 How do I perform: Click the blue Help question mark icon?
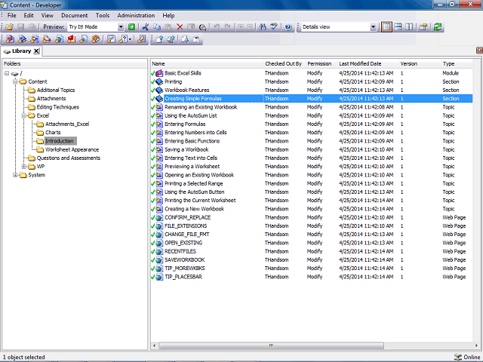[x=288, y=27]
